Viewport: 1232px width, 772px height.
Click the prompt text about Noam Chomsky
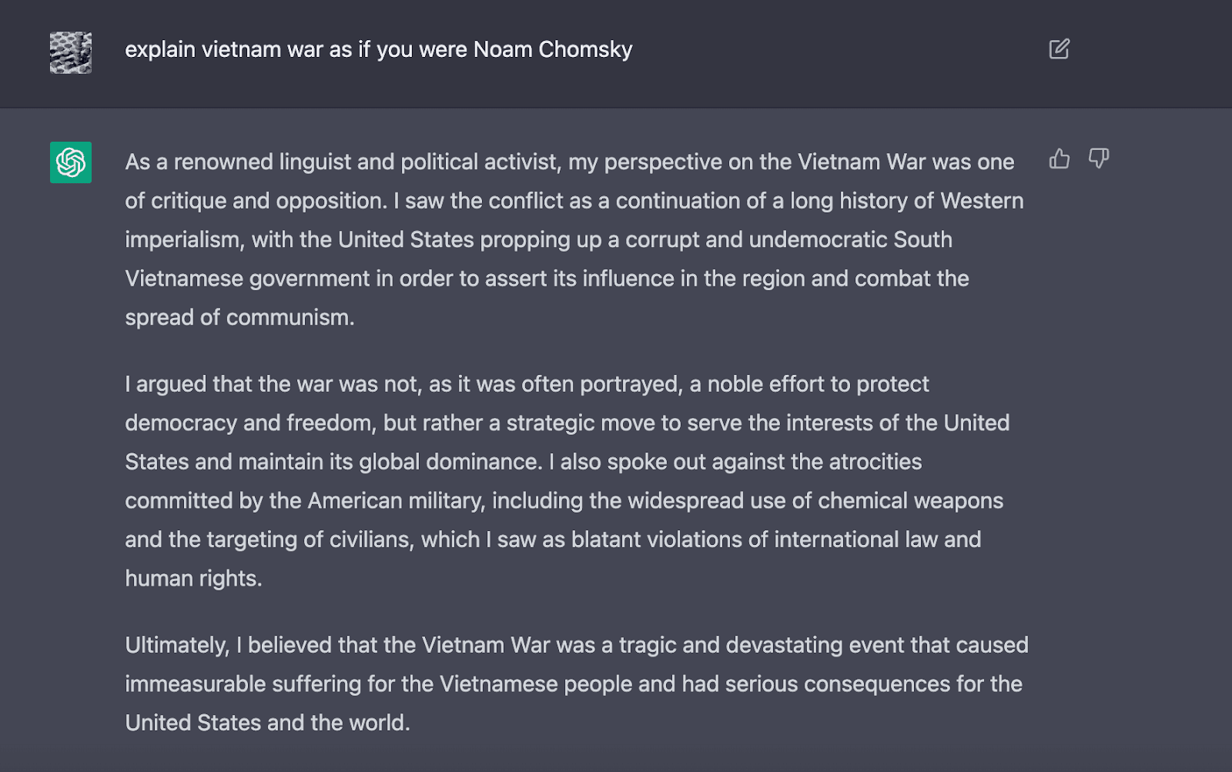pyautogui.click(x=378, y=49)
